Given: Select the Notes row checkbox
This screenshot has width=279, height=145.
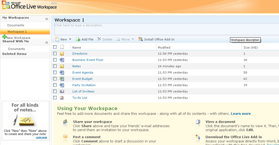Looking at the screenshot, I should [55, 66].
